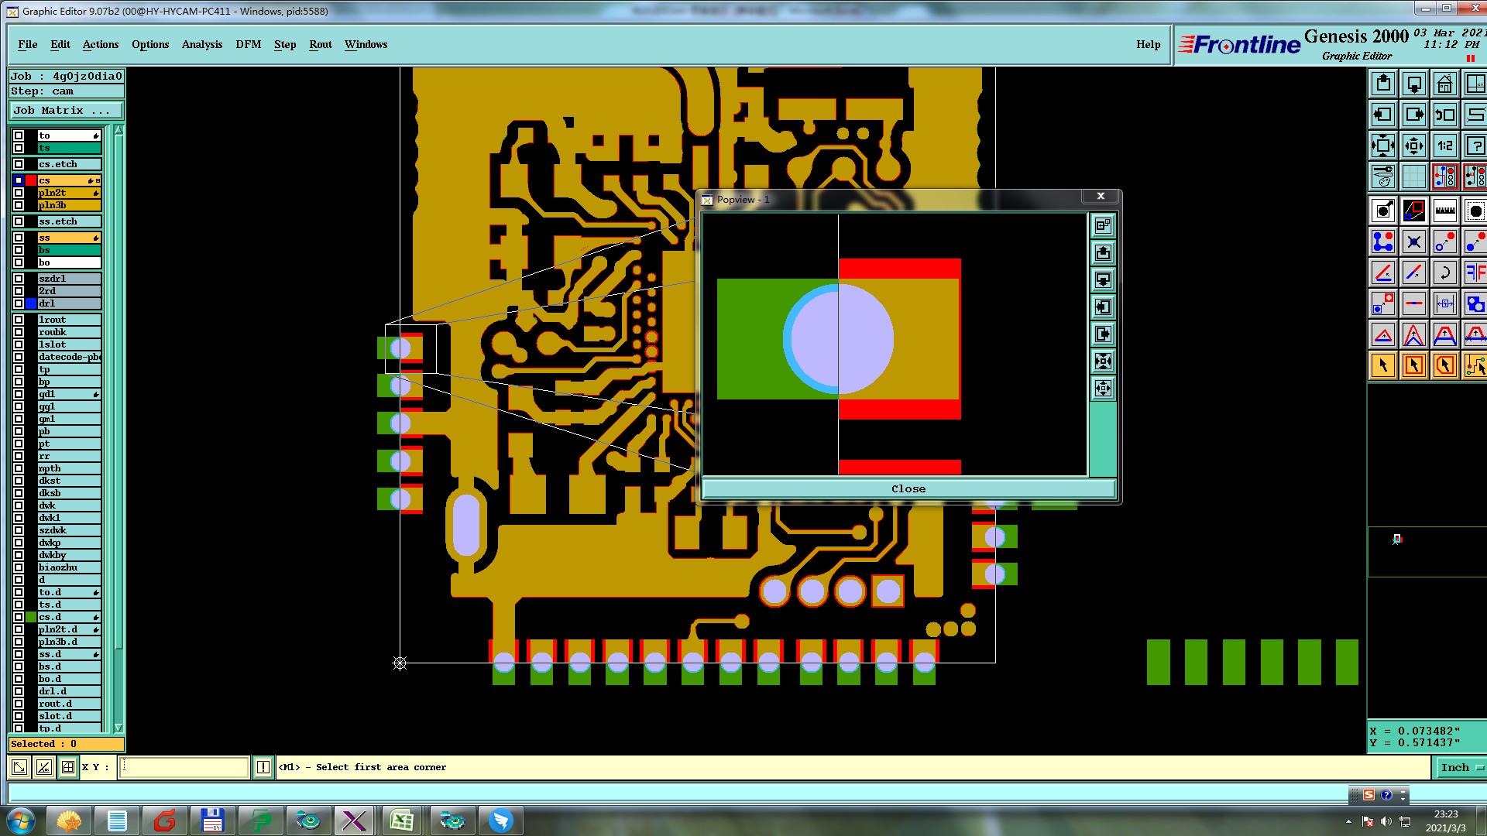Viewport: 1487px width, 836px height.
Task: Click the X Y coordinate input field
Action: pos(184,767)
